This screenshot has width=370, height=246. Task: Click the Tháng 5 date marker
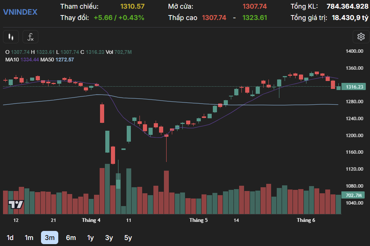point(199,220)
